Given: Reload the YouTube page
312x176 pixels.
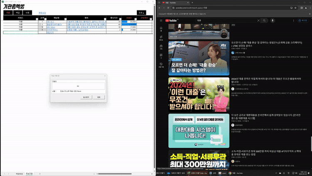Looking at the screenshot, I should pos(168,8).
